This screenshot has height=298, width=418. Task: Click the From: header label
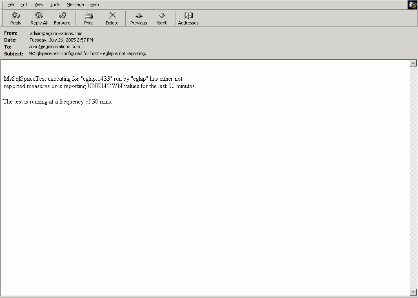(11, 33)
